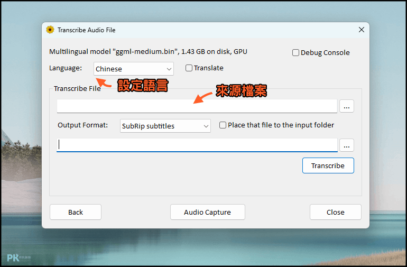Click the orange 來源檔案 annotation label

(242, 91)
